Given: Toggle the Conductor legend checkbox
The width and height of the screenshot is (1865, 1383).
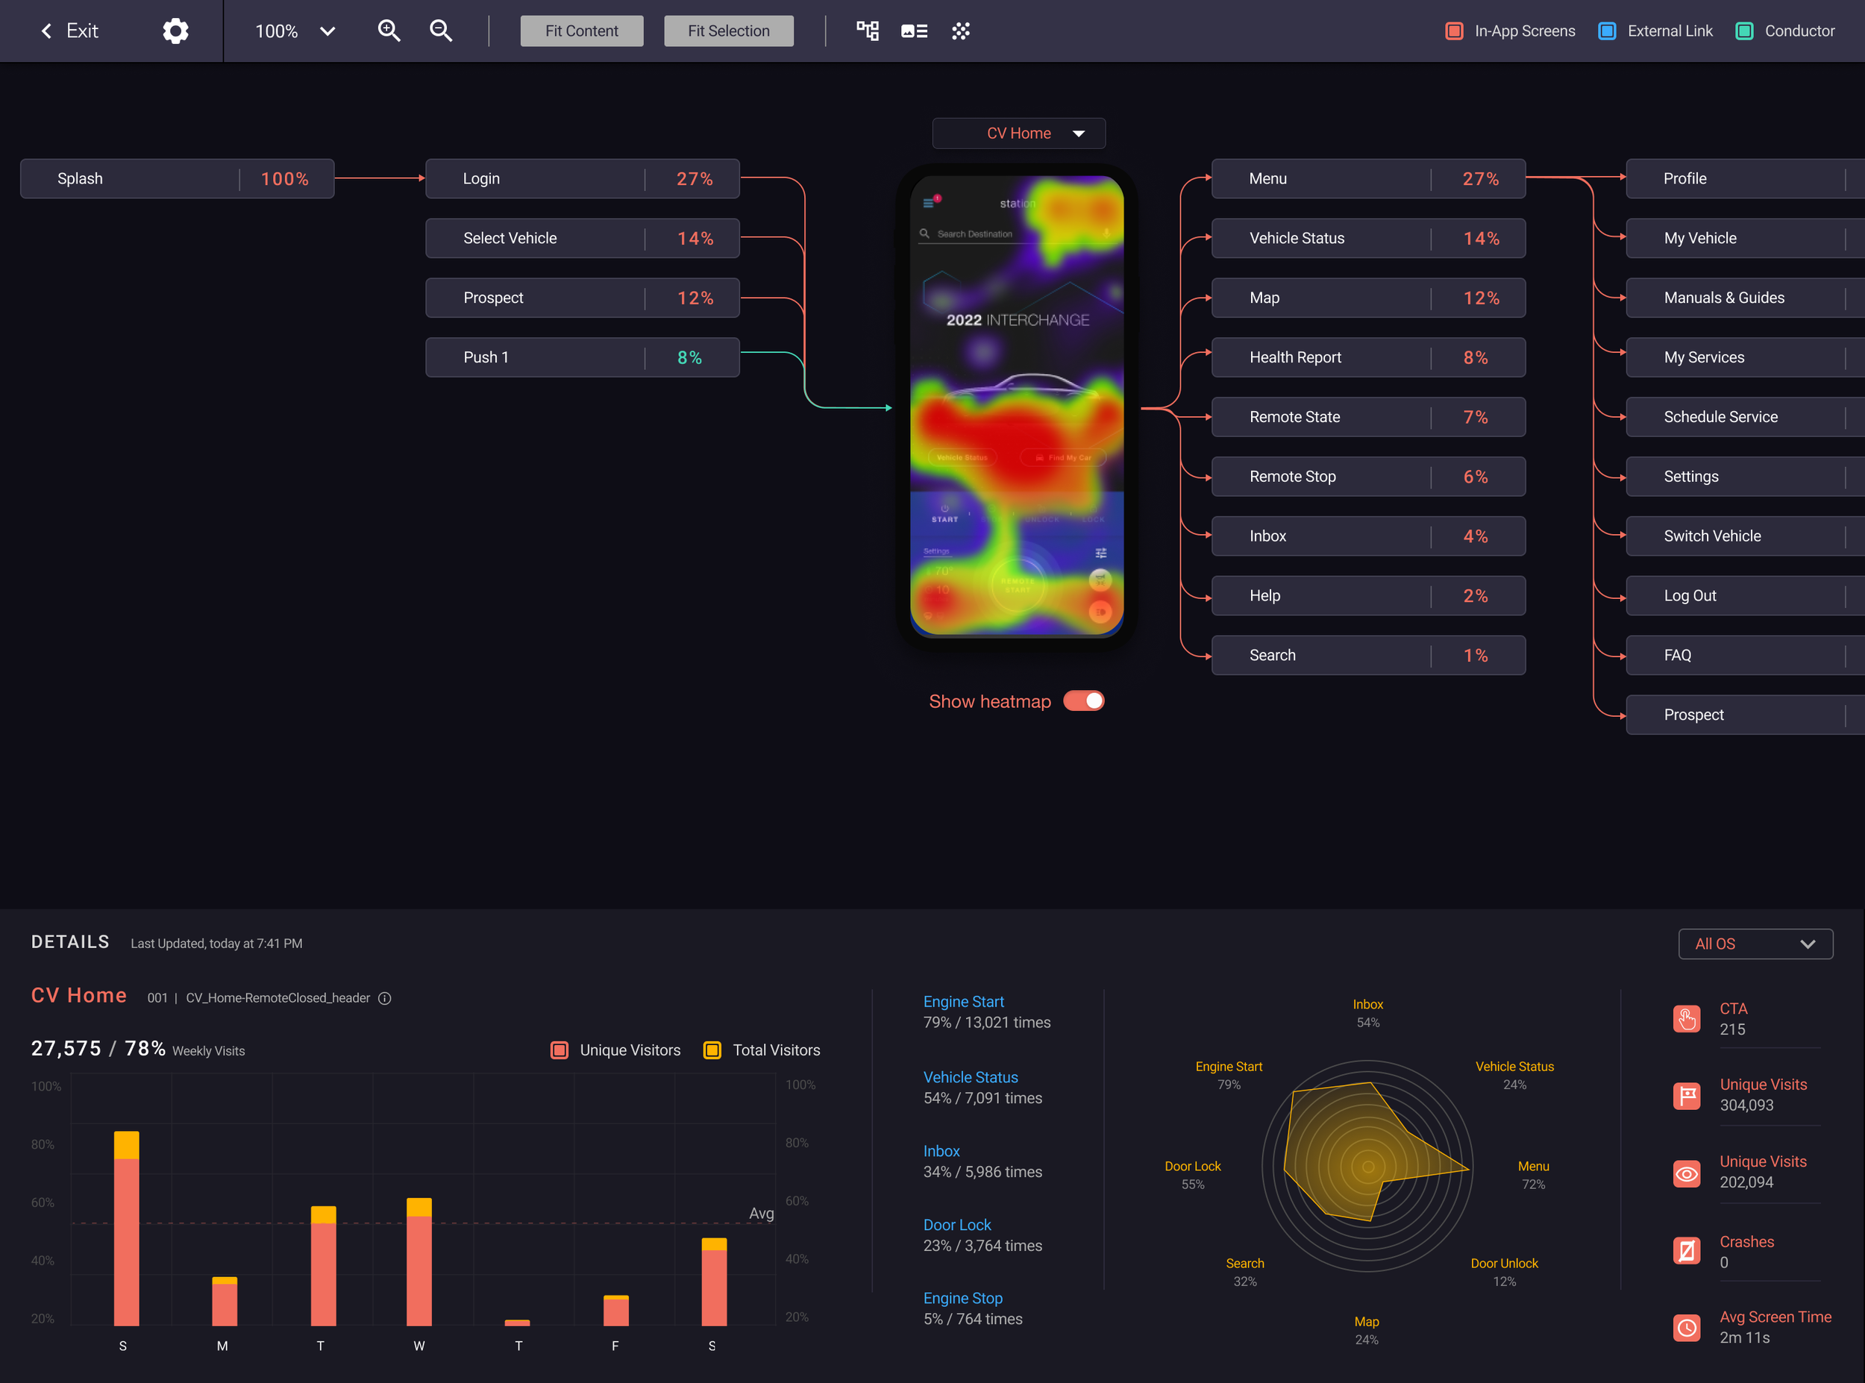Looking at the screenshot, I should pyautogui.click(x=1743, y=31).
